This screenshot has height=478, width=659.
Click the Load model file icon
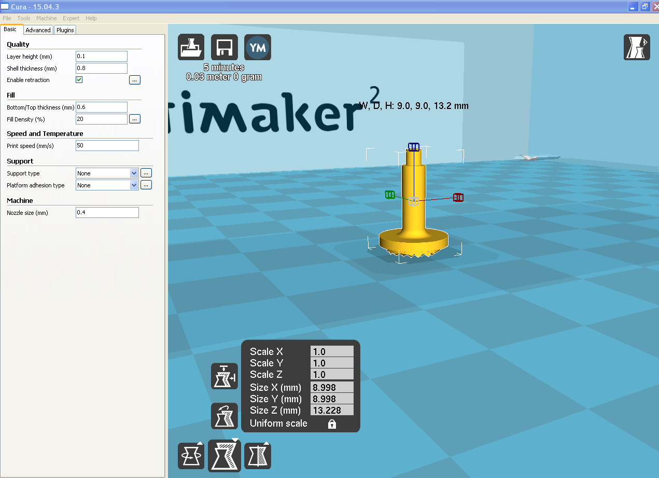[191, 47]
